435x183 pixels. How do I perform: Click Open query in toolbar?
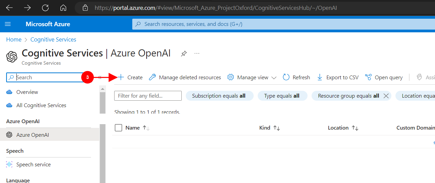tap(384, 78)
